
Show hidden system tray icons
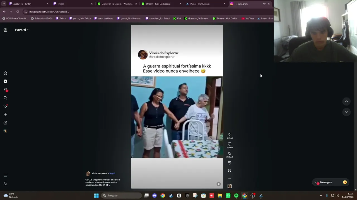coord(321,196)
